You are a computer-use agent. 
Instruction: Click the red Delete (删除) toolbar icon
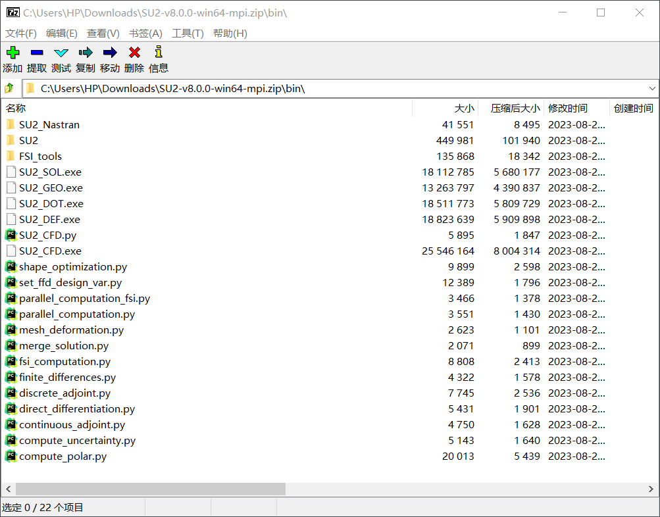[x=134, y=53]
